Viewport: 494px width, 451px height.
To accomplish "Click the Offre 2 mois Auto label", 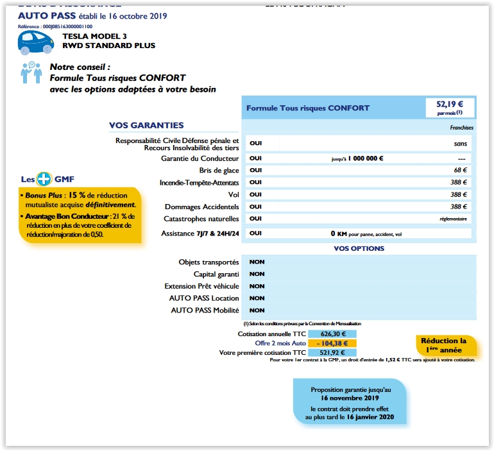I will [x=280, y=343].
